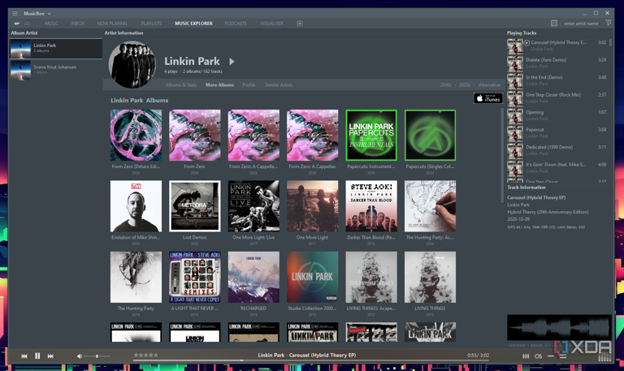The width and height of the screenshot is (624, 371).
Task: Open From Zero (Deluxe Edition) album cover
Action: coord(136,136)
